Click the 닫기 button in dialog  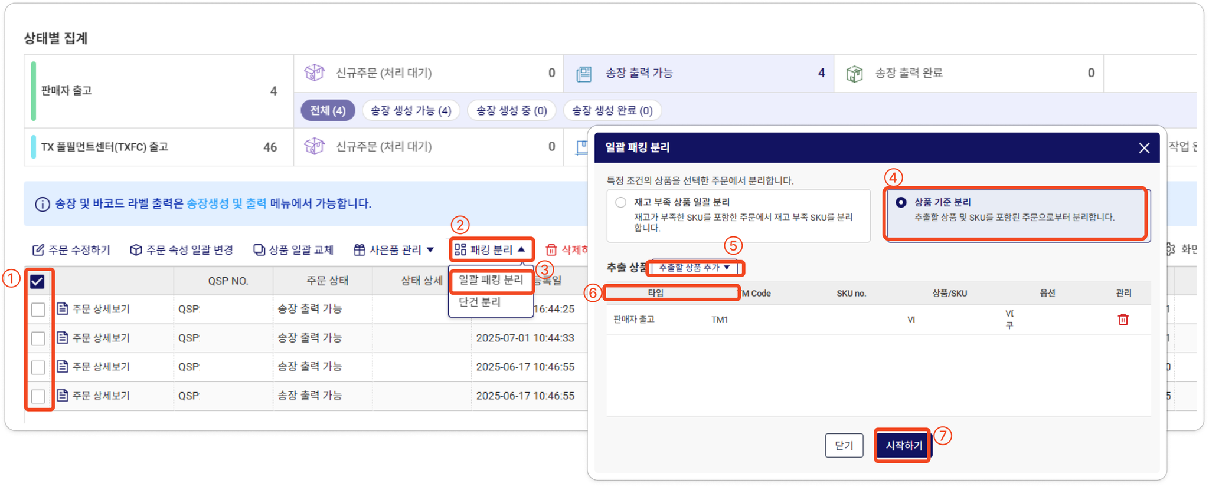tap(844, 445)
